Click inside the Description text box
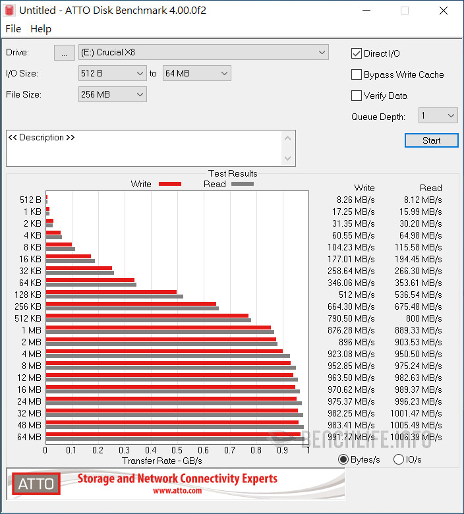The width and height of the screenshot is (464, 514). (145, 148)
